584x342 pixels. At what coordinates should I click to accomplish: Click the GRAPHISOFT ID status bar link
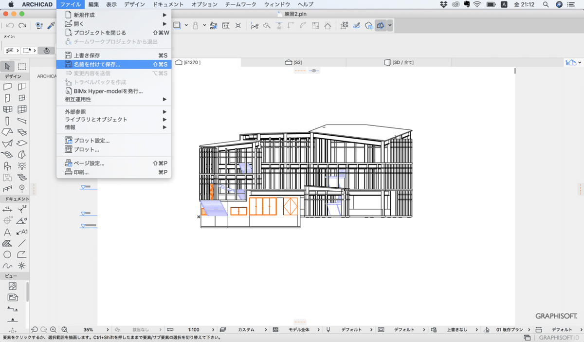pyautogui.click(x=560, y=338)
